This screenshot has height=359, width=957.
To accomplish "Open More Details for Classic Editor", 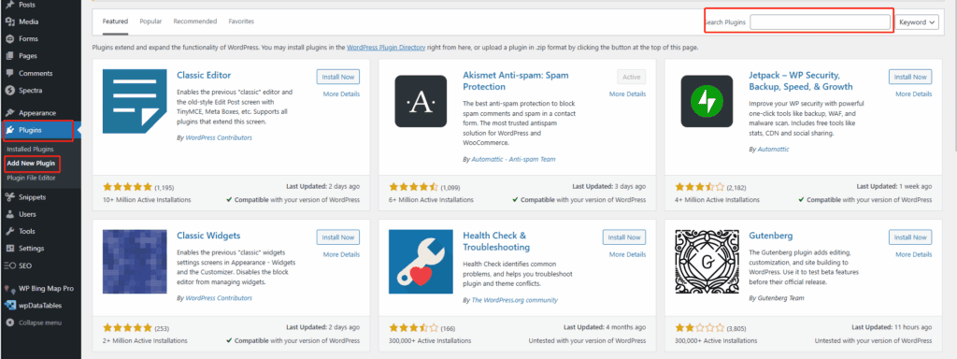I will (341, 94).
